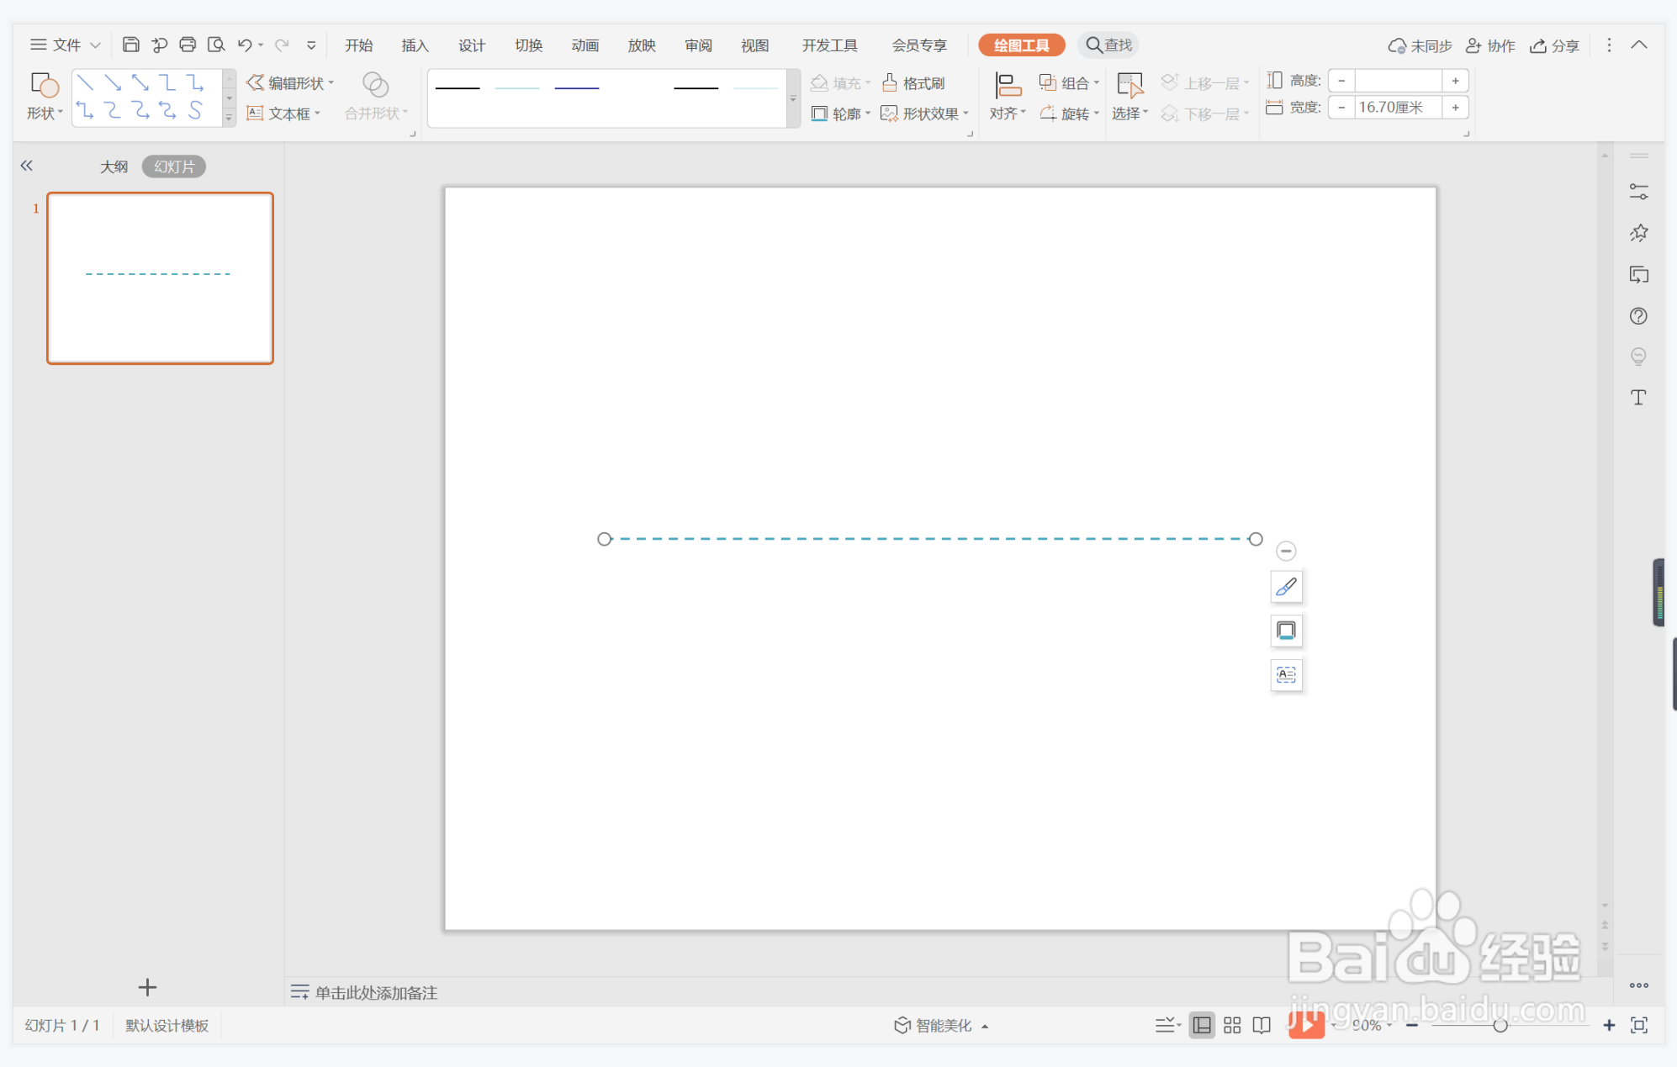Click fit-to-window zoom icon
This screenshot has height=1067, width=1677.
point(1639,1025)
